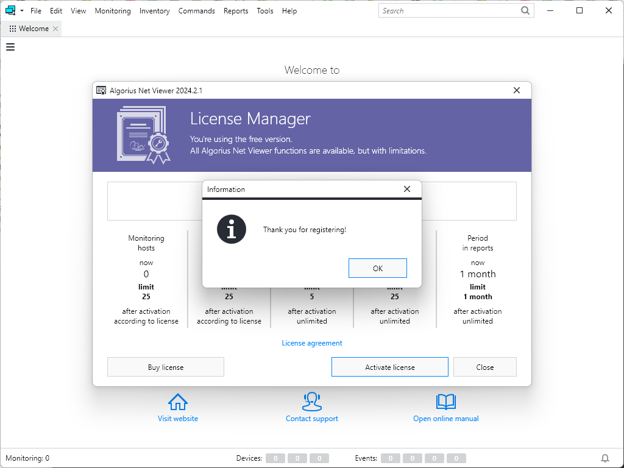This screenshot has height=468, width=624.
Task: Open the Help menu
Action: pyautogui.click(x=289, y=11)
